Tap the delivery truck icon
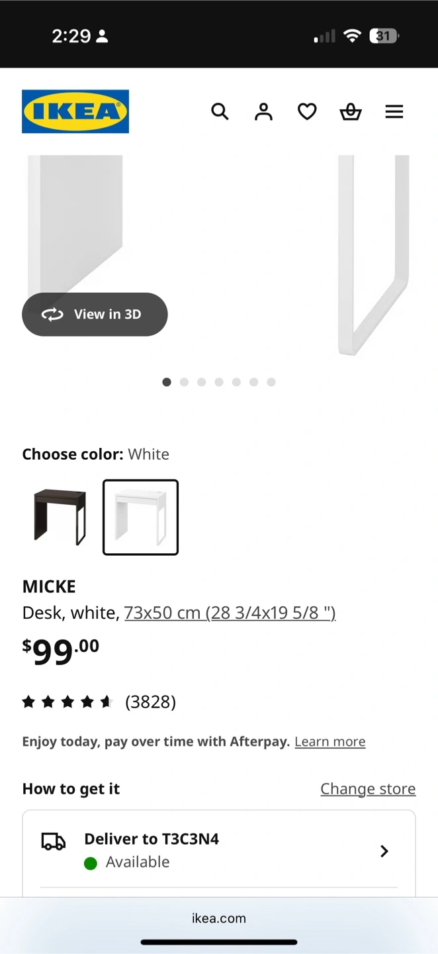Image resolution: width=438 pixels, height=954 pixels. tap(54, 841)
